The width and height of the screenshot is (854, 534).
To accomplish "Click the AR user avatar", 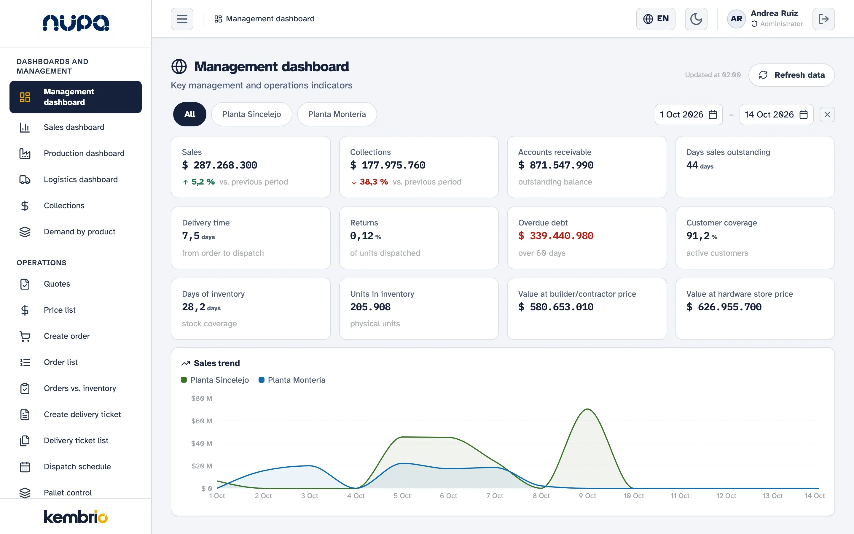I will tap(736, 19).
